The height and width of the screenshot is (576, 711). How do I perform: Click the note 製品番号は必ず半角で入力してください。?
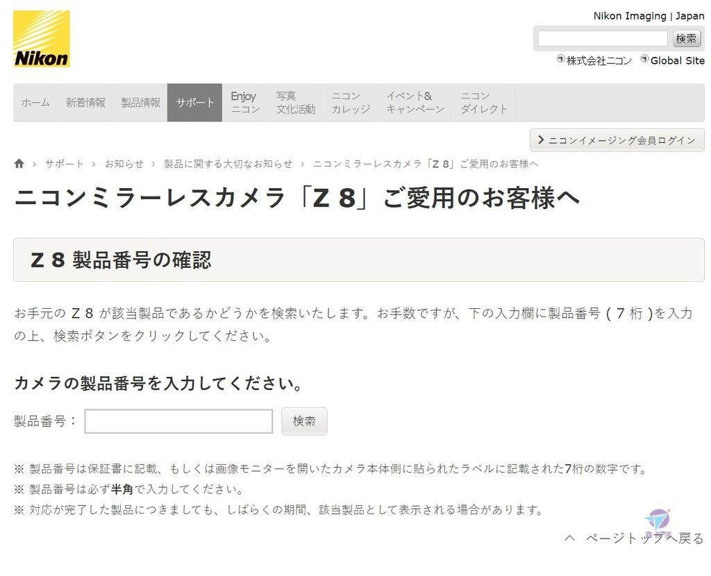[x=130, y=489]
